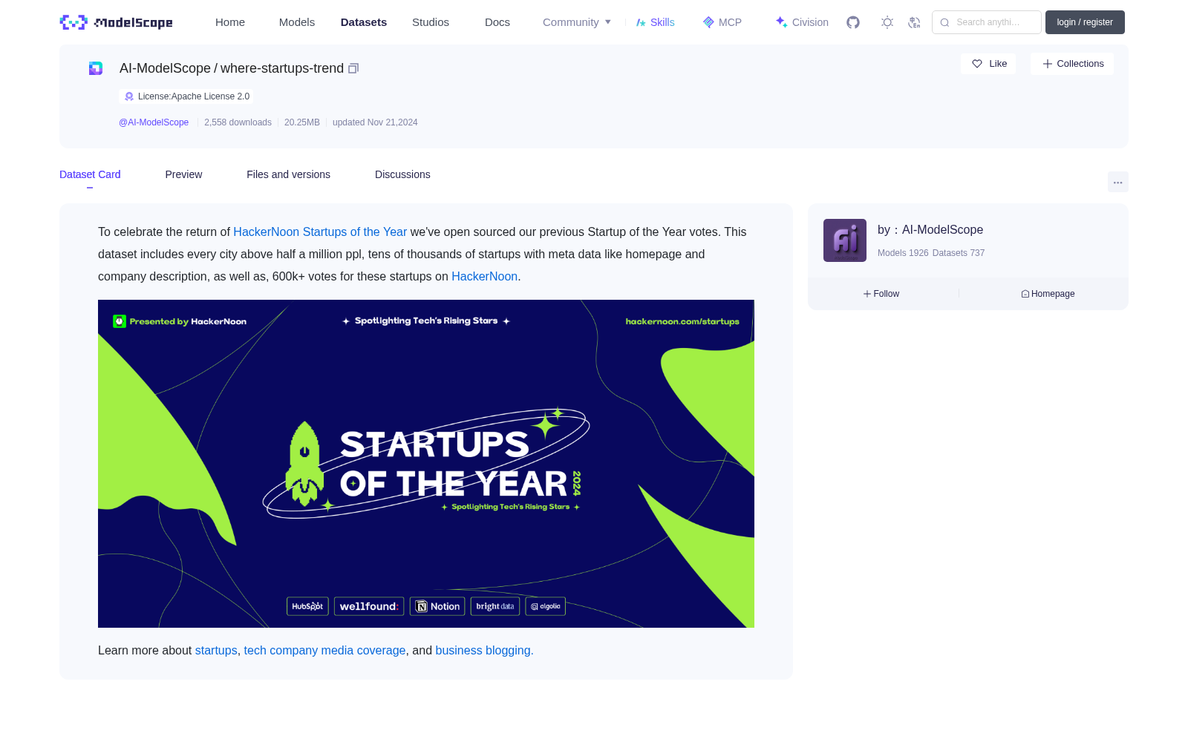Open the business blogging link
This screenshot has height=742, width=1188.
[x=484, y=651]
